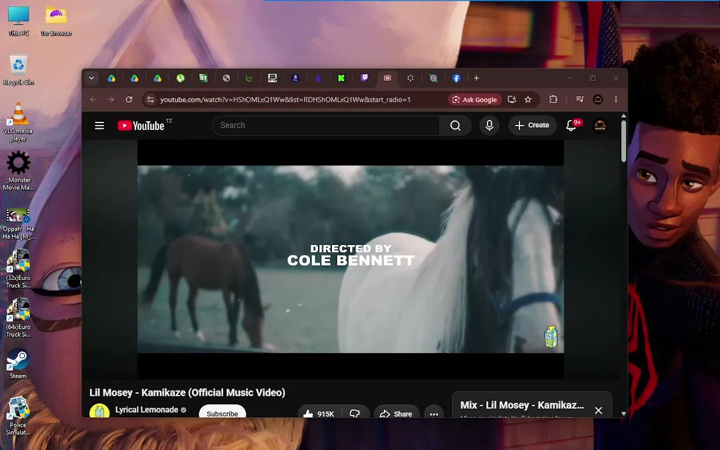Screen dimensions: 720x450
Task: Bookmark this page with the star
Action: [528, 99]
